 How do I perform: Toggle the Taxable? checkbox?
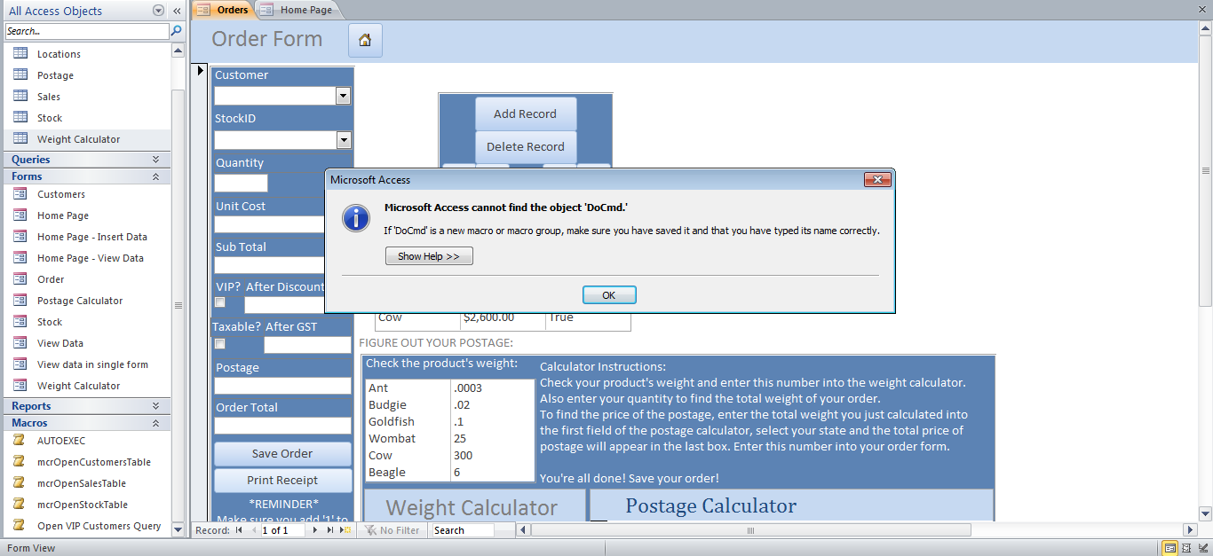(x=220, y=343)
